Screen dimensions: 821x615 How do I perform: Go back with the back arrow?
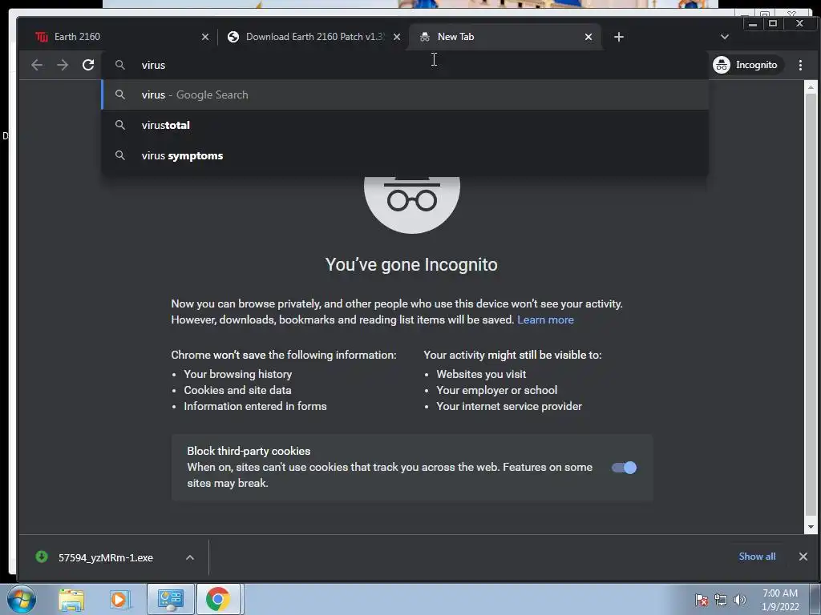[37, 65]
